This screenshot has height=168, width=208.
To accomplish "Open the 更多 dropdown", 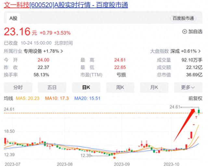I will [188, 87].
